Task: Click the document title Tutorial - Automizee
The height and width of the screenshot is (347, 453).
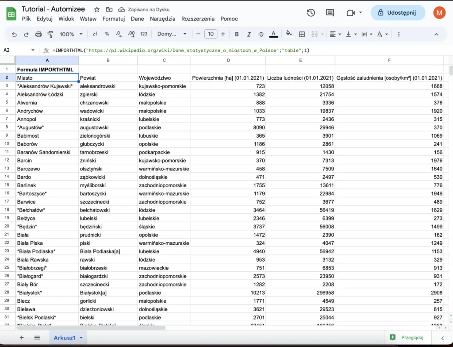Action: coord(53,9)
